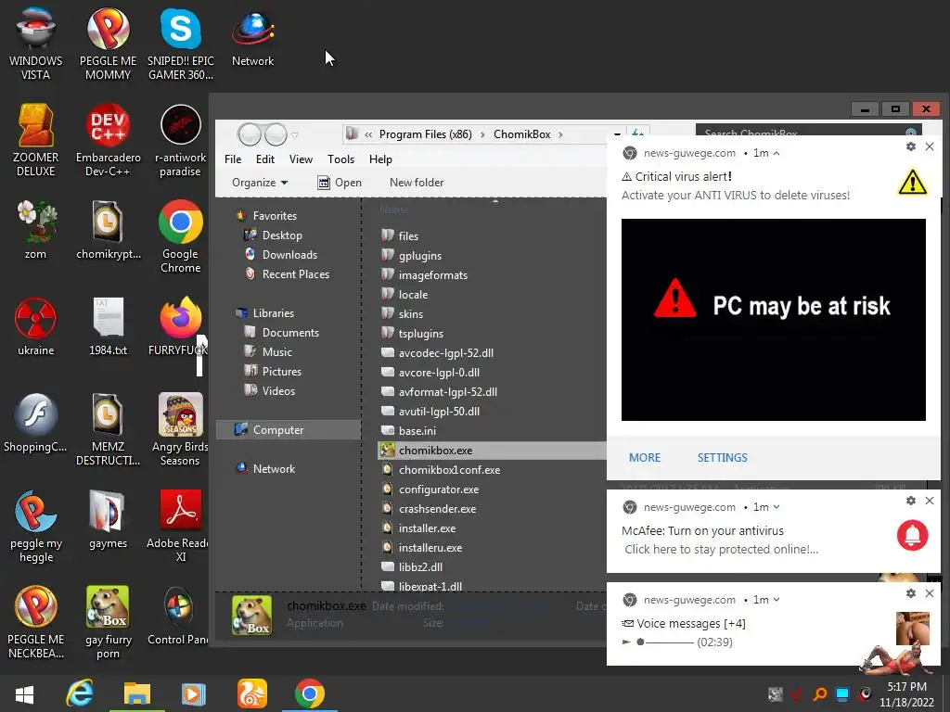950x712 pixels.
Task: Open WINDOWS VISTA desktop icon
Action: tap(36, 44)
